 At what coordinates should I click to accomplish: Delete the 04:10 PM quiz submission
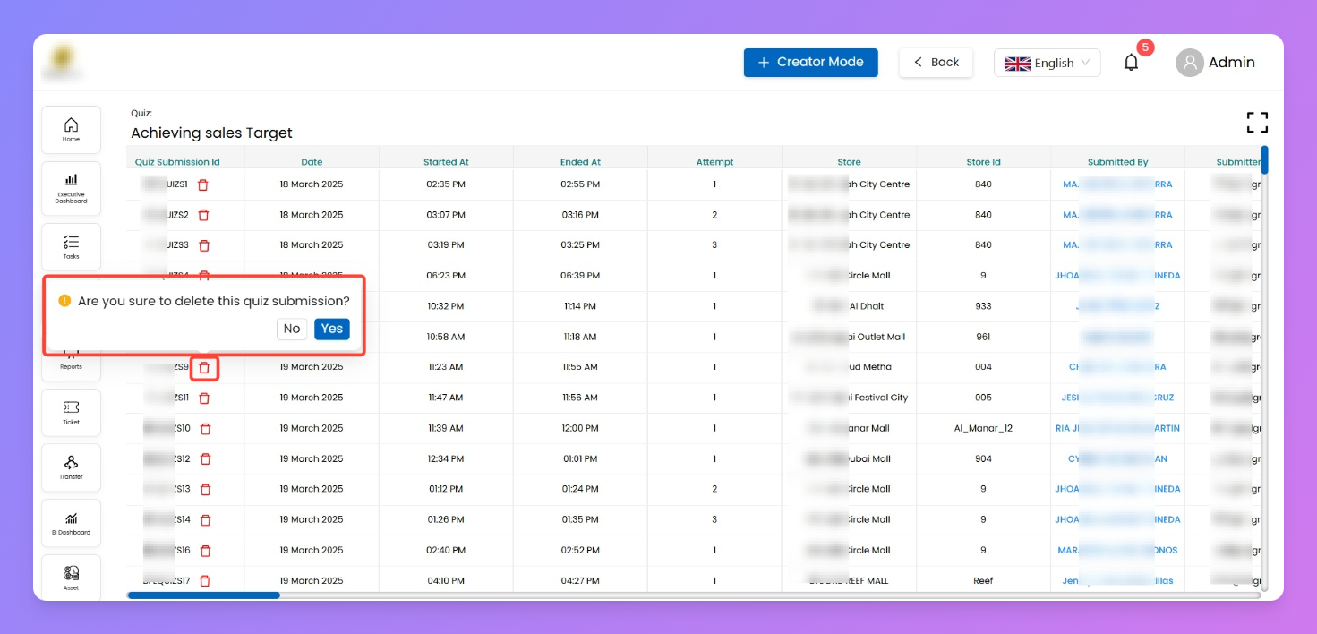(x=205, y=581)
